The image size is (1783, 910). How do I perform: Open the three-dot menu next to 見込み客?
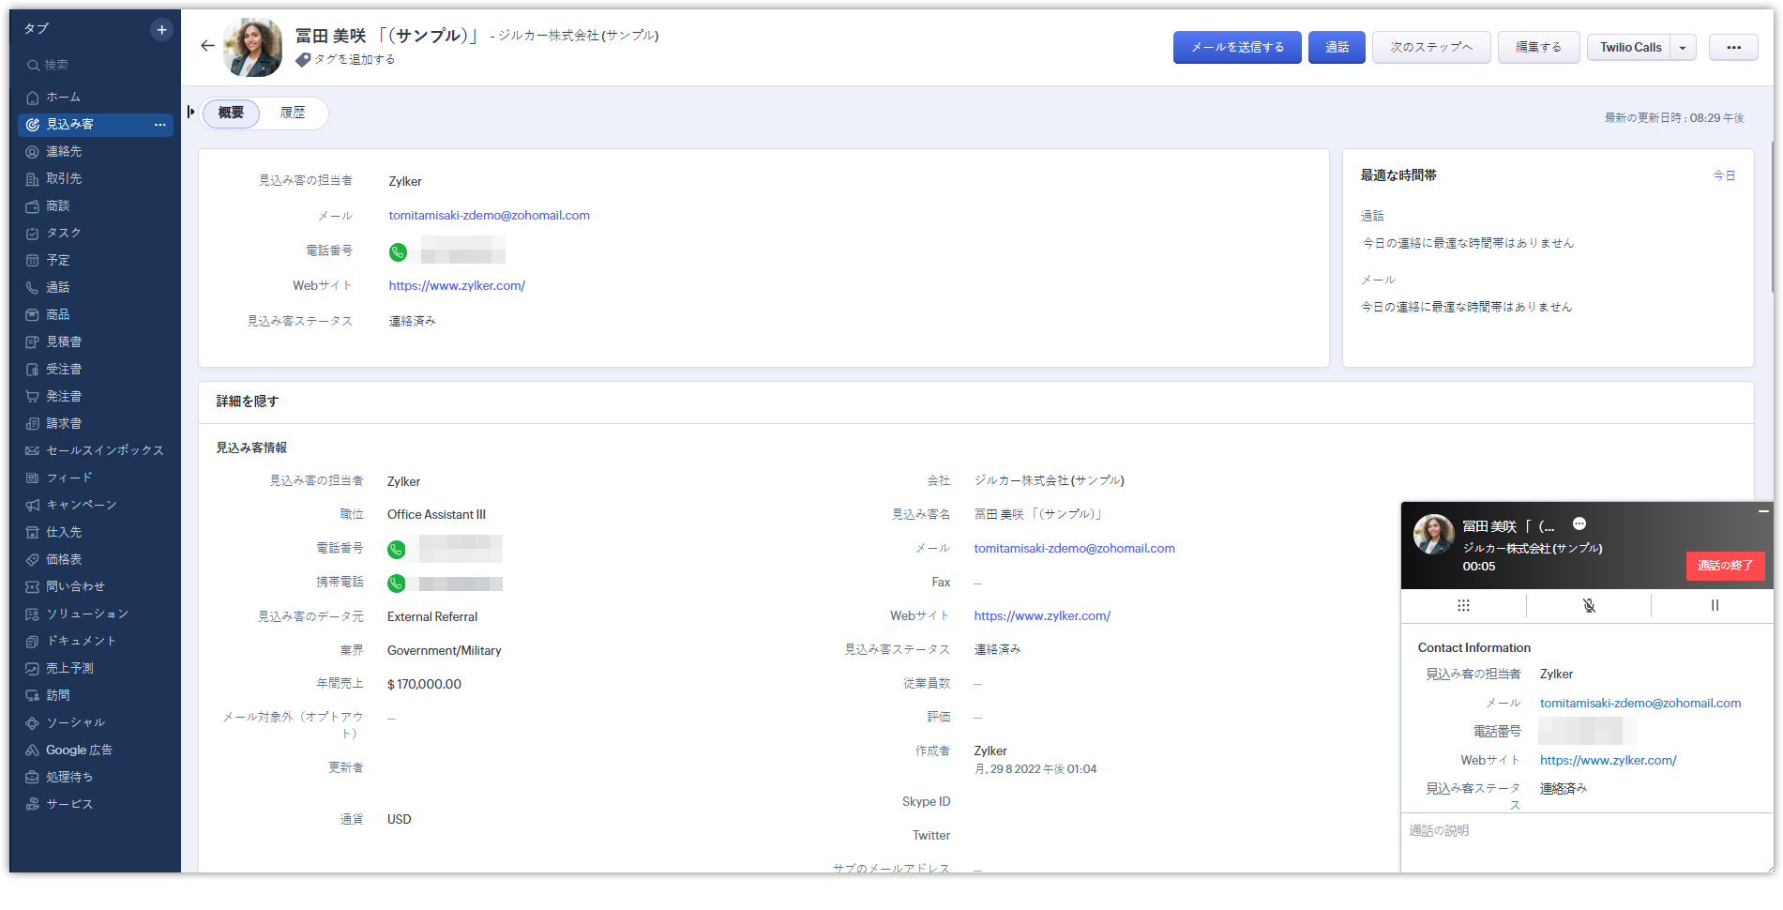click(159, 124)
